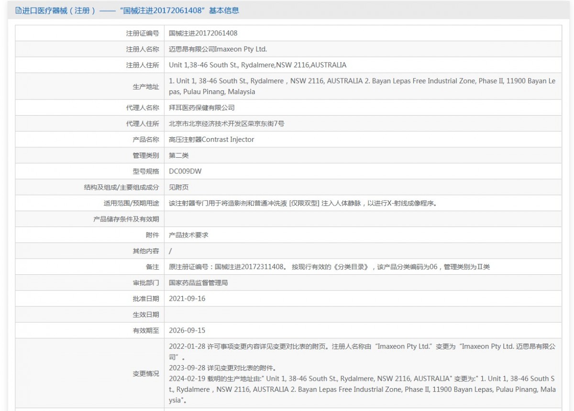
Task: Click the 适用范围/预期用途 label cell
Action: coord(89,203)
